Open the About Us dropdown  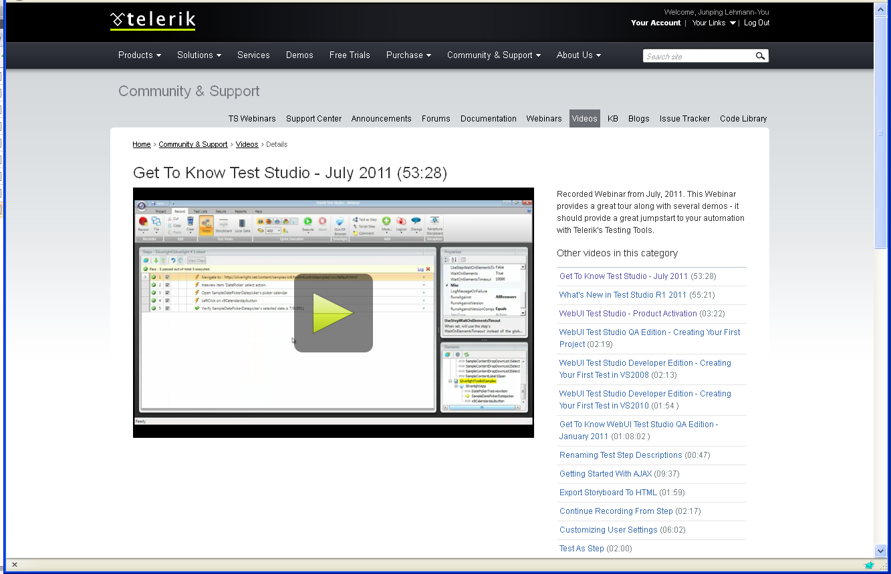[579, 55]
